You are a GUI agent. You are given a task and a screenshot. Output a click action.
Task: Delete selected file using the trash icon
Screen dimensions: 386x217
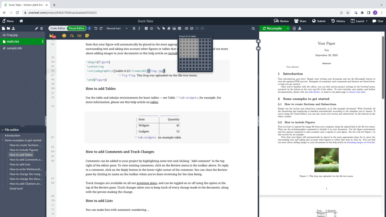(x=41, y=28)
